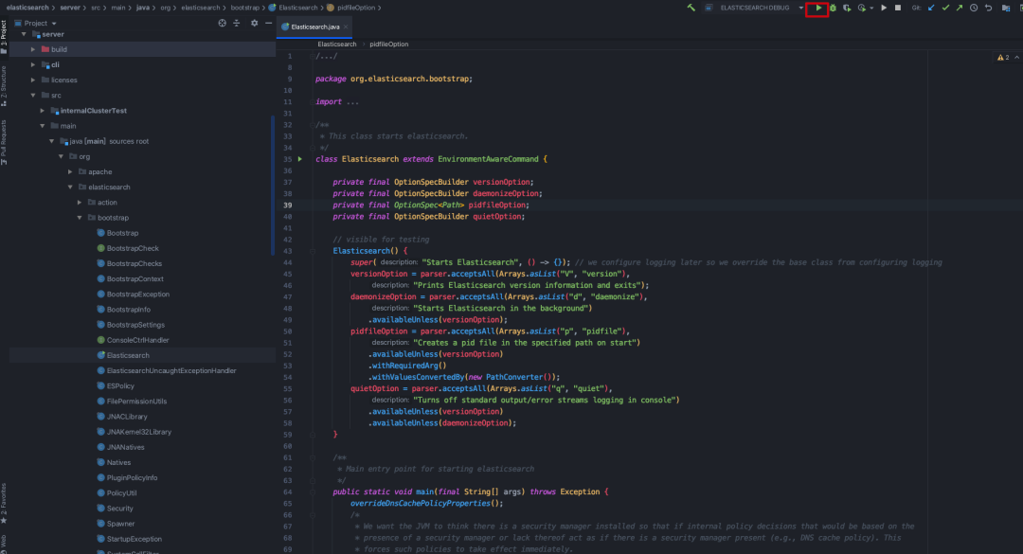
Task: Click locate/select opened file target icon
Action: point(222,23)
